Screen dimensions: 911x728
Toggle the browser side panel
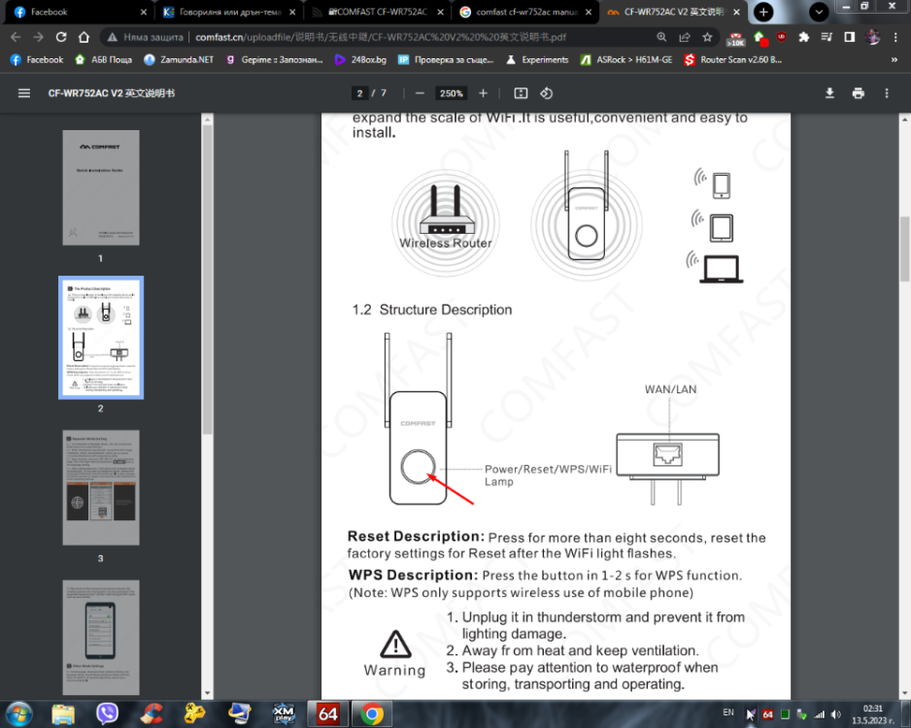[850, 37]
